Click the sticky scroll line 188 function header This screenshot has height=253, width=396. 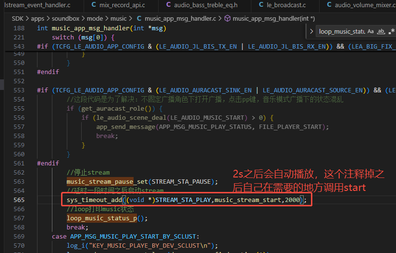[x=101, y=28]
